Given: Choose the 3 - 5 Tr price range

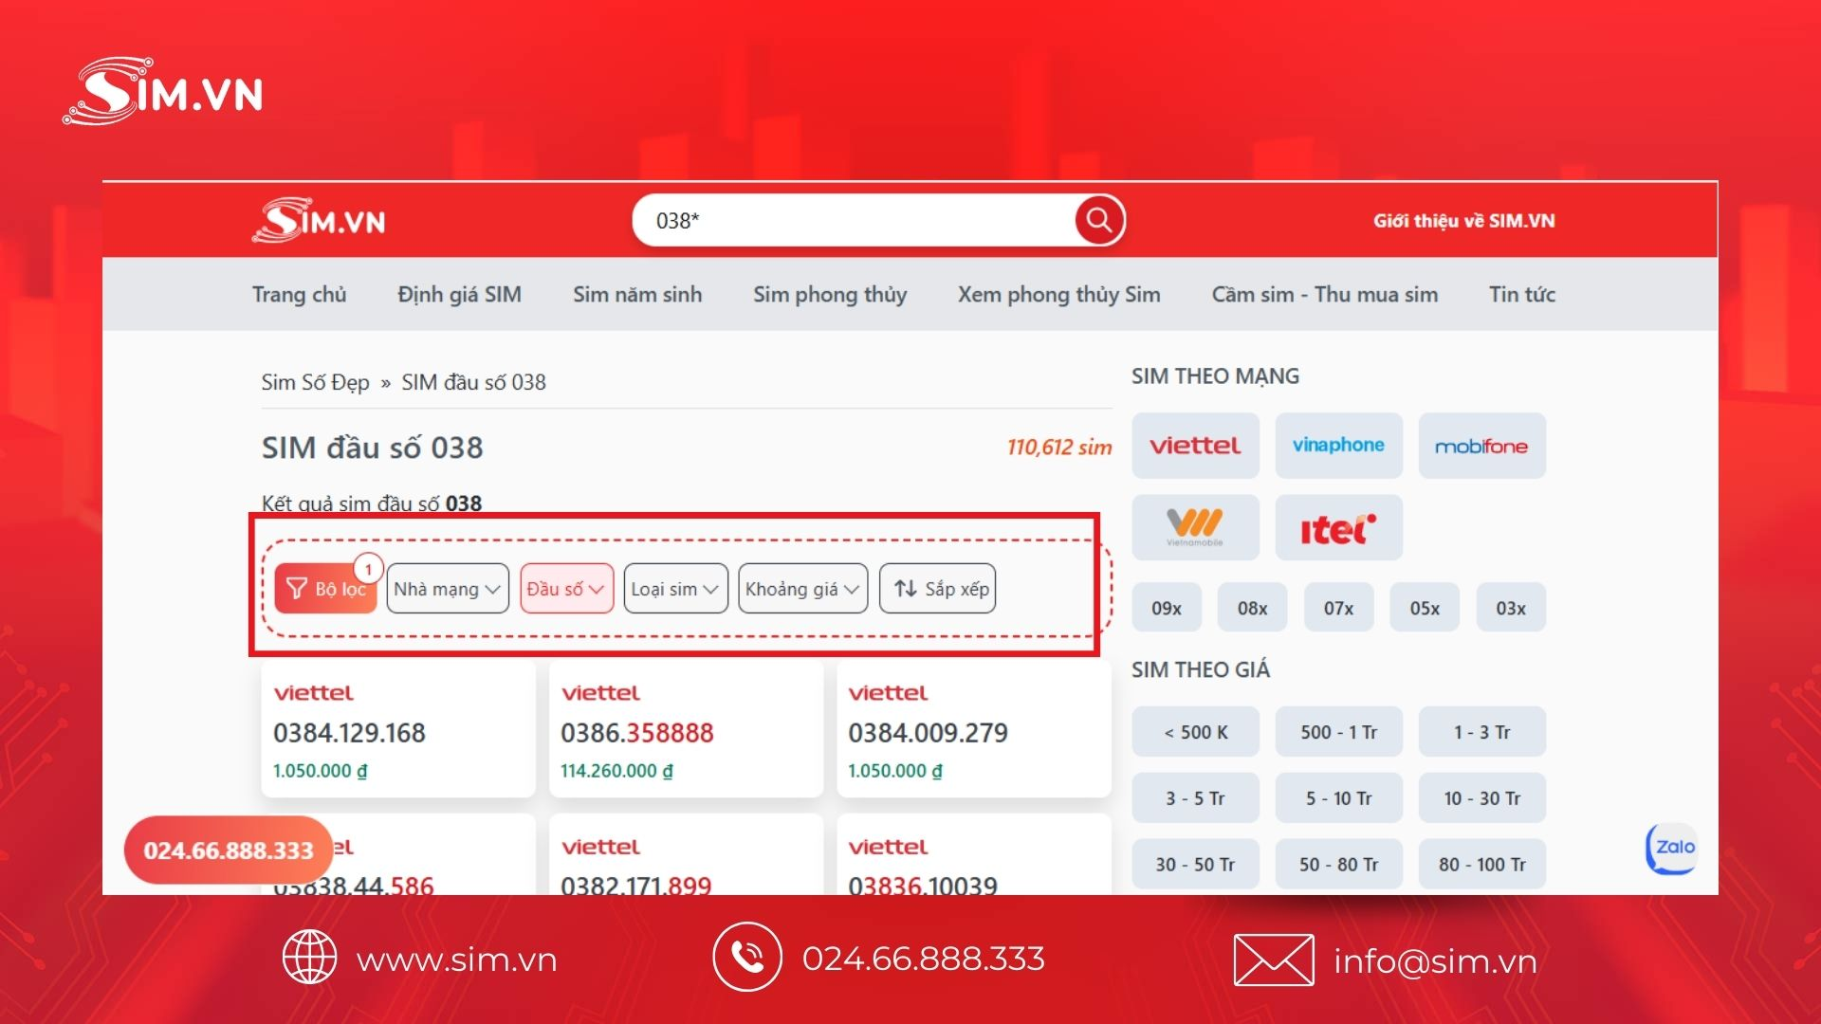Looking at the screenshot, I should [x=1195, y=798].
